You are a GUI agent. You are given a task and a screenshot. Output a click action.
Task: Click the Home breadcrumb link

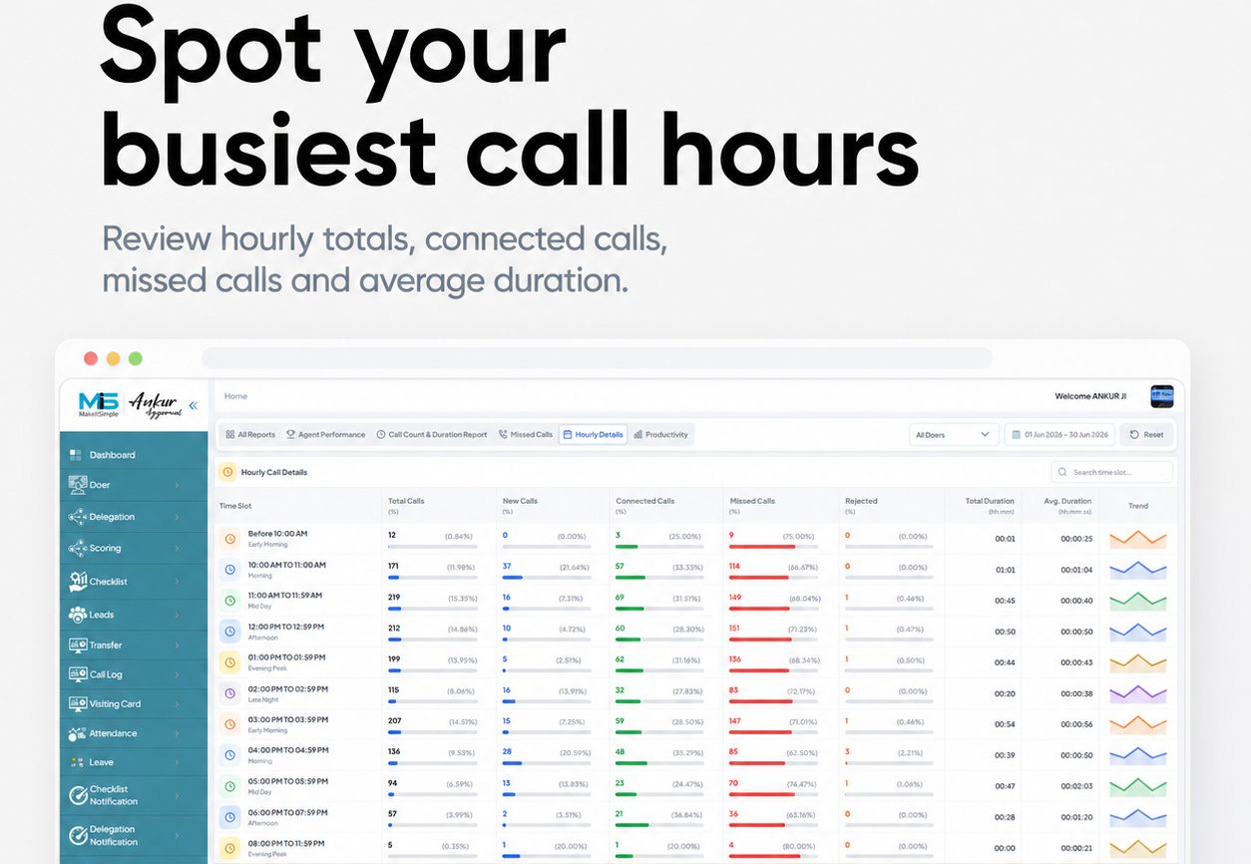click(x=235, y=396)
